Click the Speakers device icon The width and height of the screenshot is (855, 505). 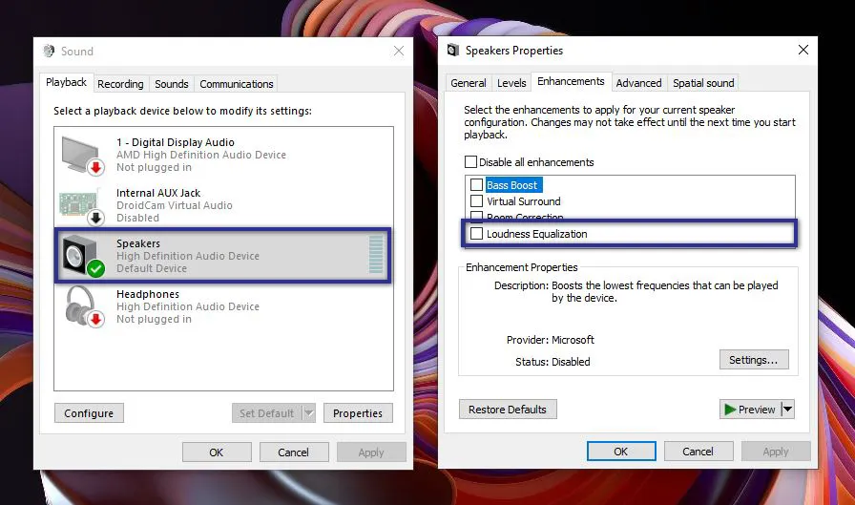tap(81, 255)
